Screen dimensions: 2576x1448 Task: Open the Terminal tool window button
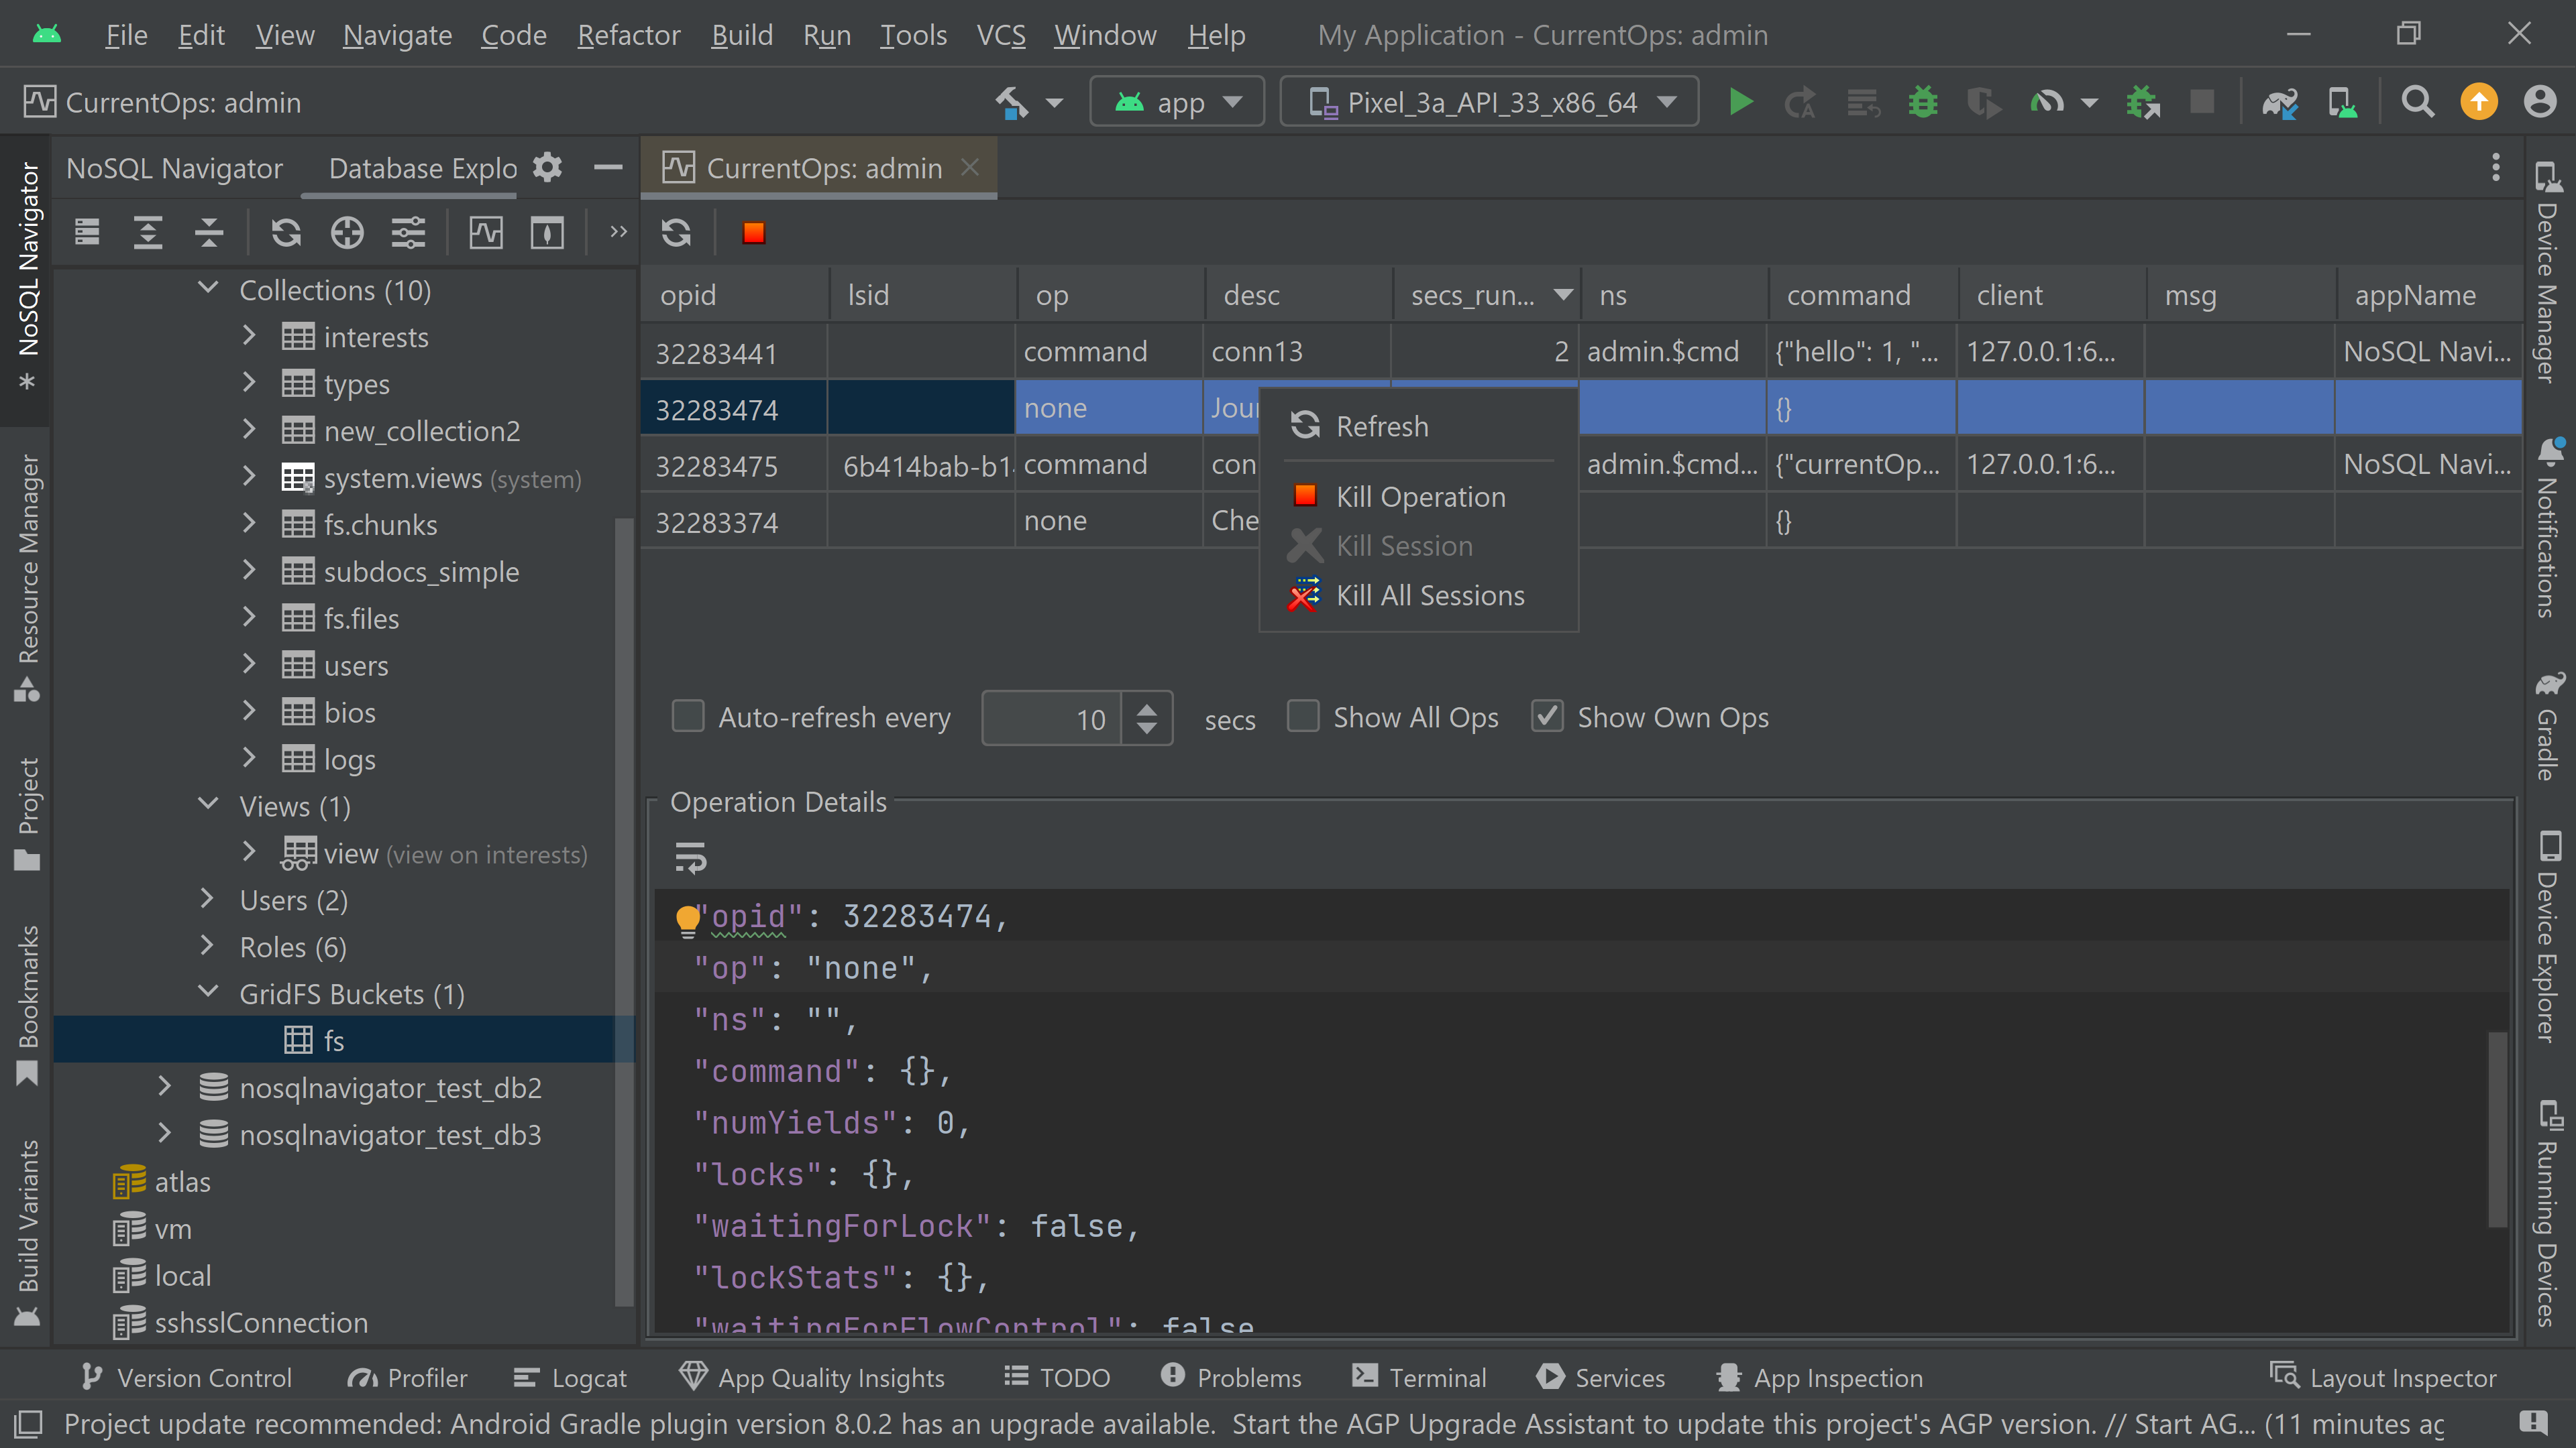pyautogui.click(x=1419, y=1377)
